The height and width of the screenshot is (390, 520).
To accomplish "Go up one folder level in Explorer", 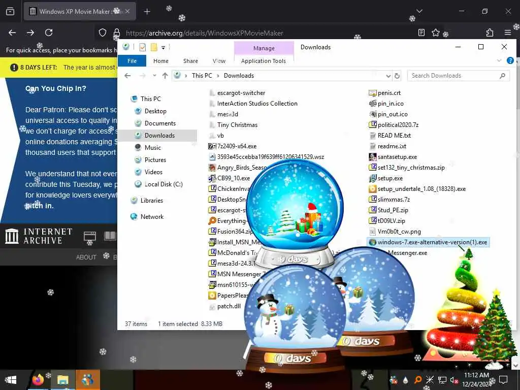I will [165, 76].
